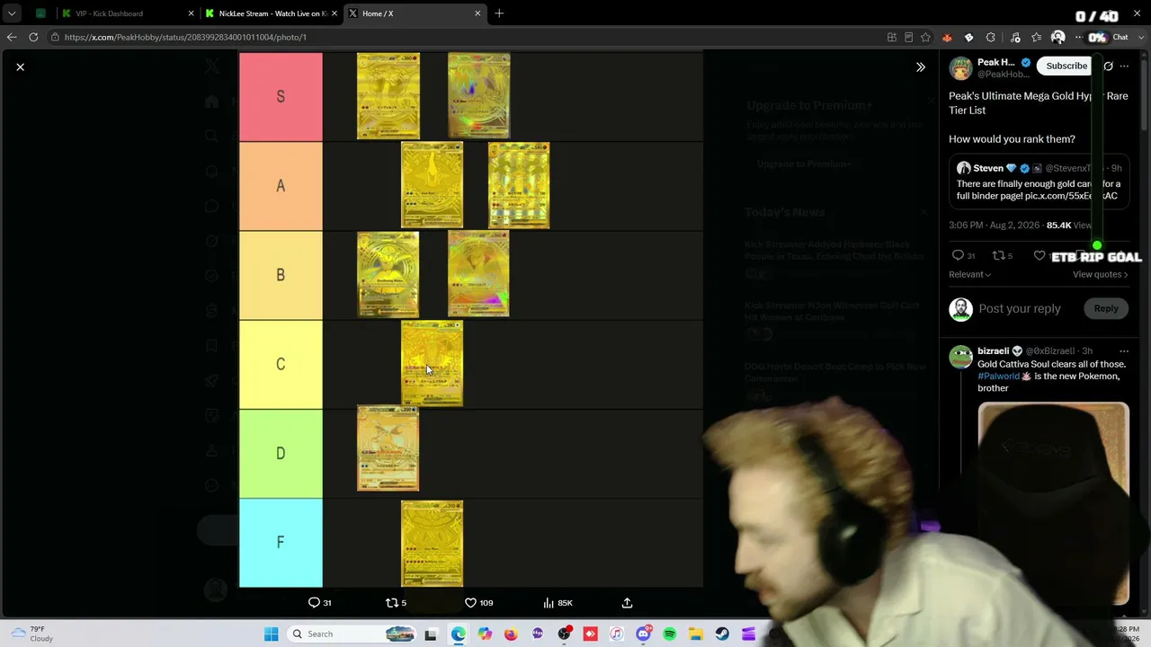Bookmark this page with the star
The height and width of the screenshot is (647, 1151).
[925, 38]
